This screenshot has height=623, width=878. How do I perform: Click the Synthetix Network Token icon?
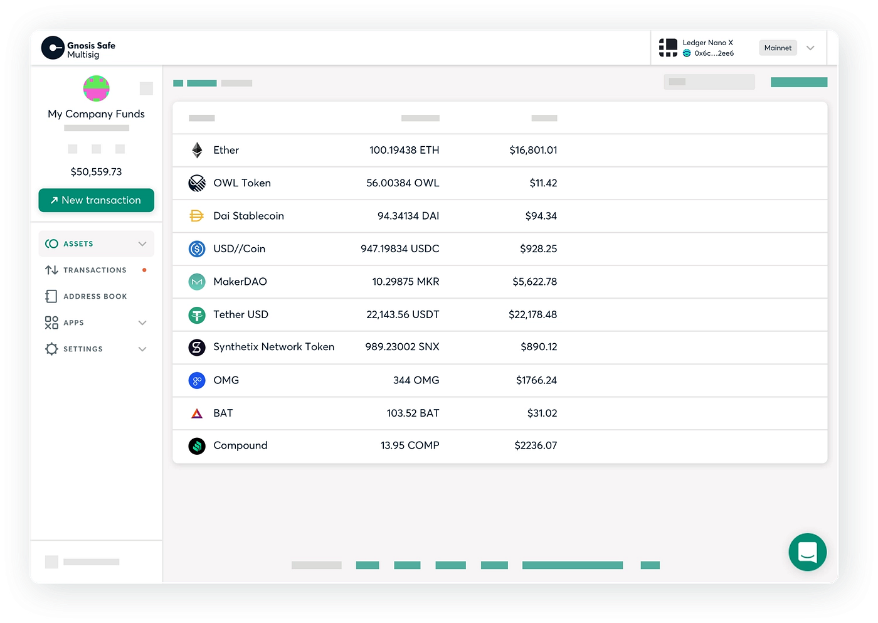pos(197,347)
